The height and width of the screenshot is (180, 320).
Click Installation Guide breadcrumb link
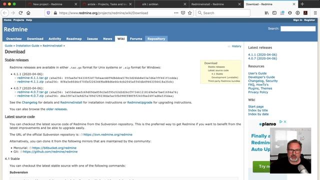click(x=27, y=45)
